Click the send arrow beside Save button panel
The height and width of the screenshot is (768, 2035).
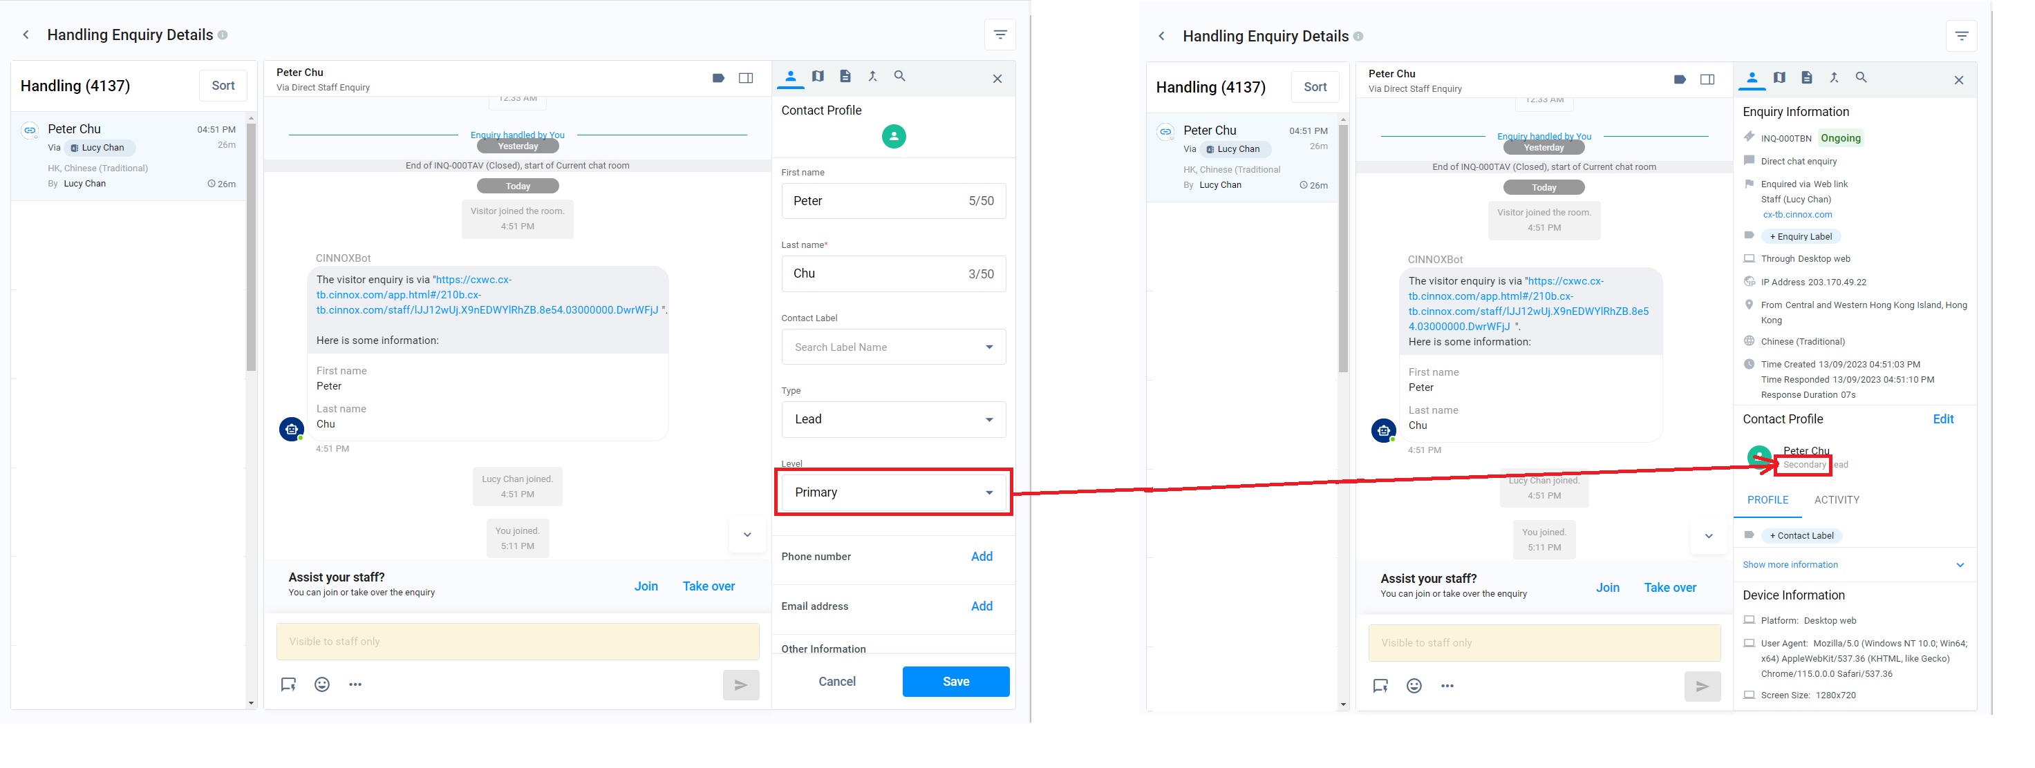click(740, 685)
